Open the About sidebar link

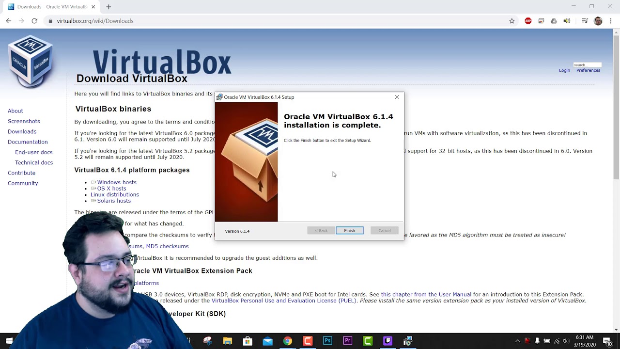(15, 111)
